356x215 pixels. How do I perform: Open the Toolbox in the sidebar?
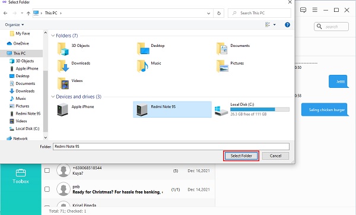tap(21, 176)
